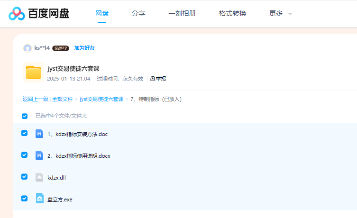Click the Baidu Netdisk logo icon

click(x=17, y=14)
